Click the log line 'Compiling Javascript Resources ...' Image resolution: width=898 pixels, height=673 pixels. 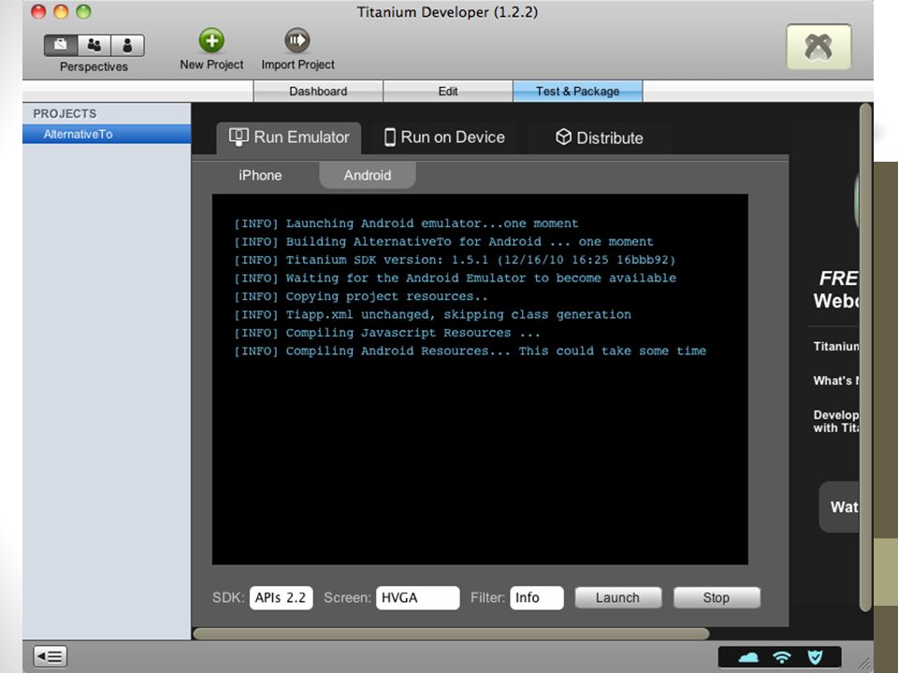click(x=386, y=333)
